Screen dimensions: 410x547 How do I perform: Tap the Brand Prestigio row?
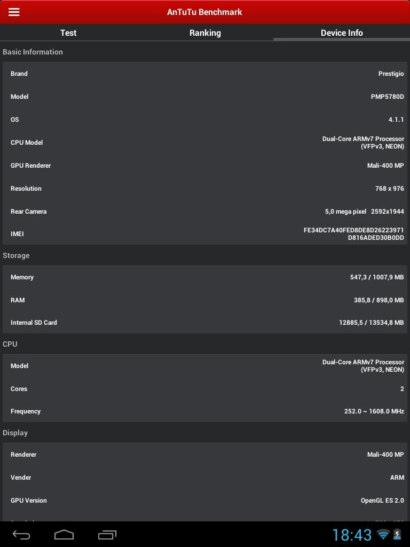coord(205,74)
